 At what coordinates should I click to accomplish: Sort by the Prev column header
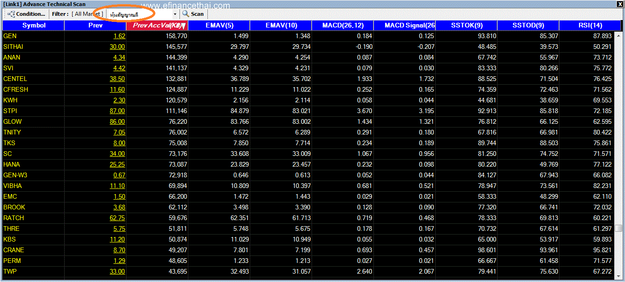(x=95, y=26)
